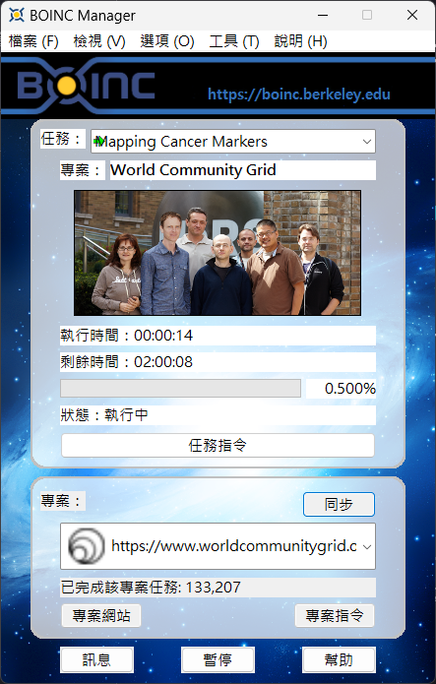
Task: Click the BOINC Manager title bar app icon
Action: coord(17,16)
